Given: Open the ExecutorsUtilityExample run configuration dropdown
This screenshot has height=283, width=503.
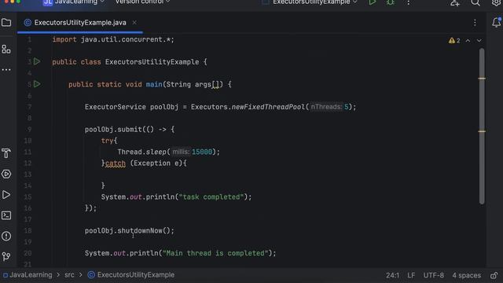Looking at the screenshot, I should pos(310,2).
